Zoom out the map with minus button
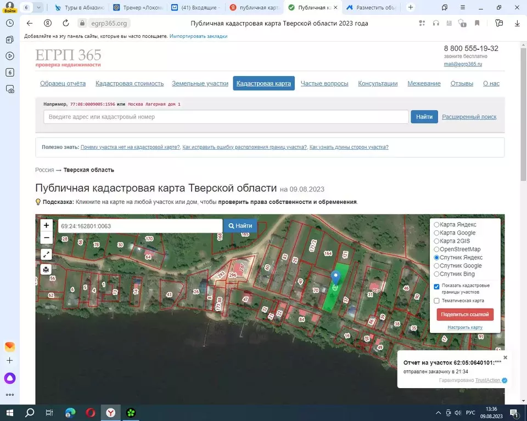Screen dimensions: 527x421 (47, 238)
